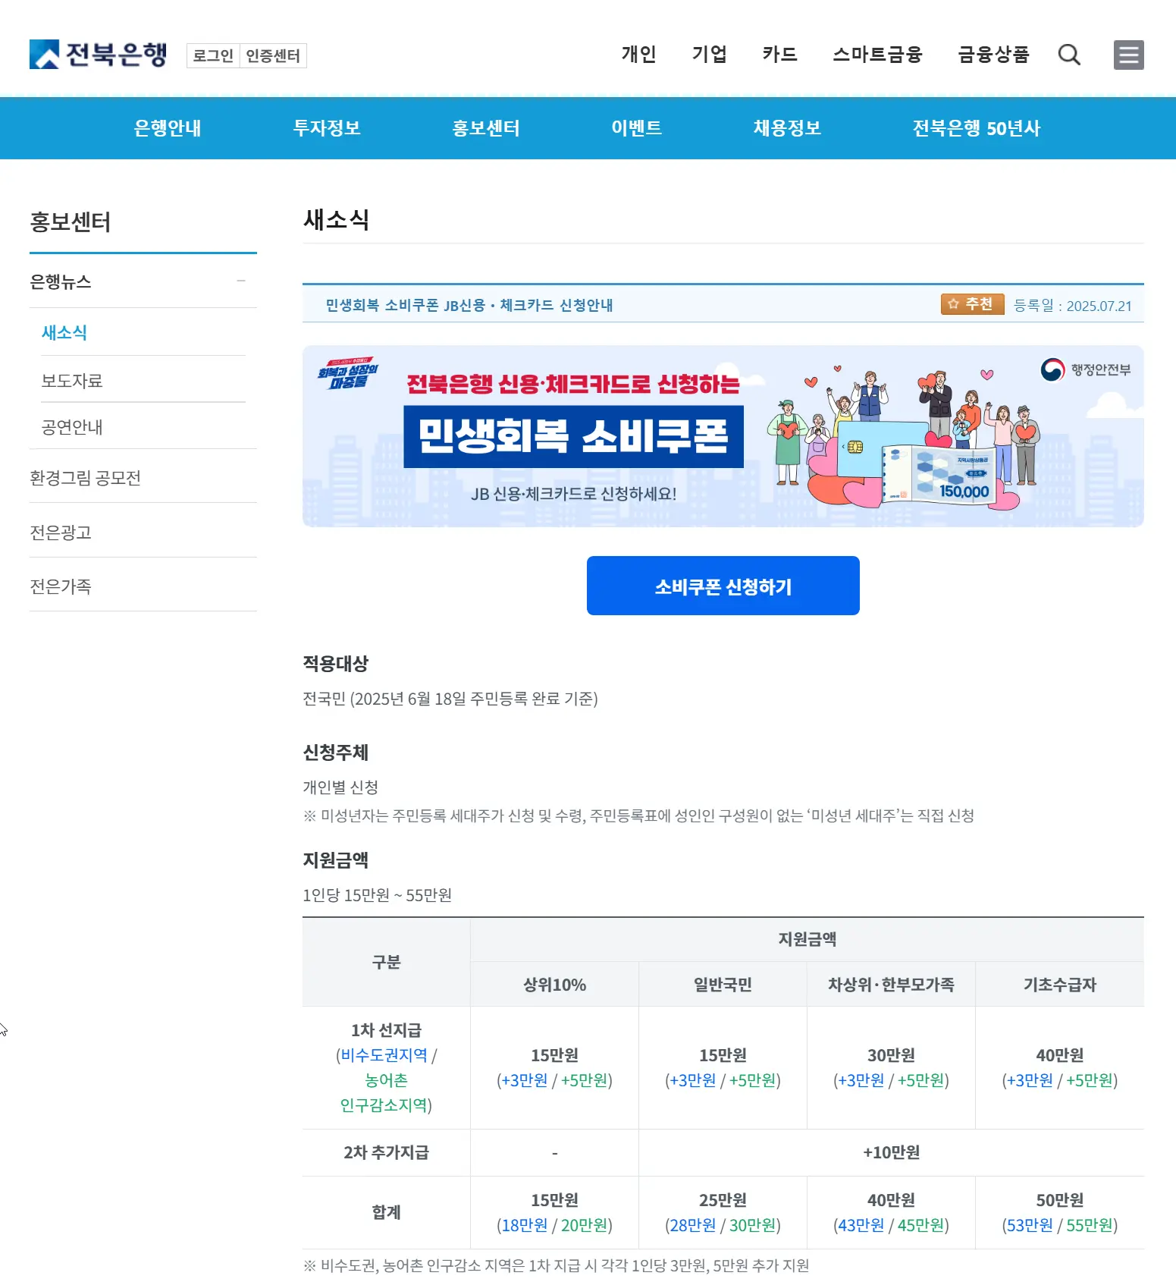Click the 새소식 page title
The width and height of the screenshot is (1176, 1282).
tap(336, 219)
